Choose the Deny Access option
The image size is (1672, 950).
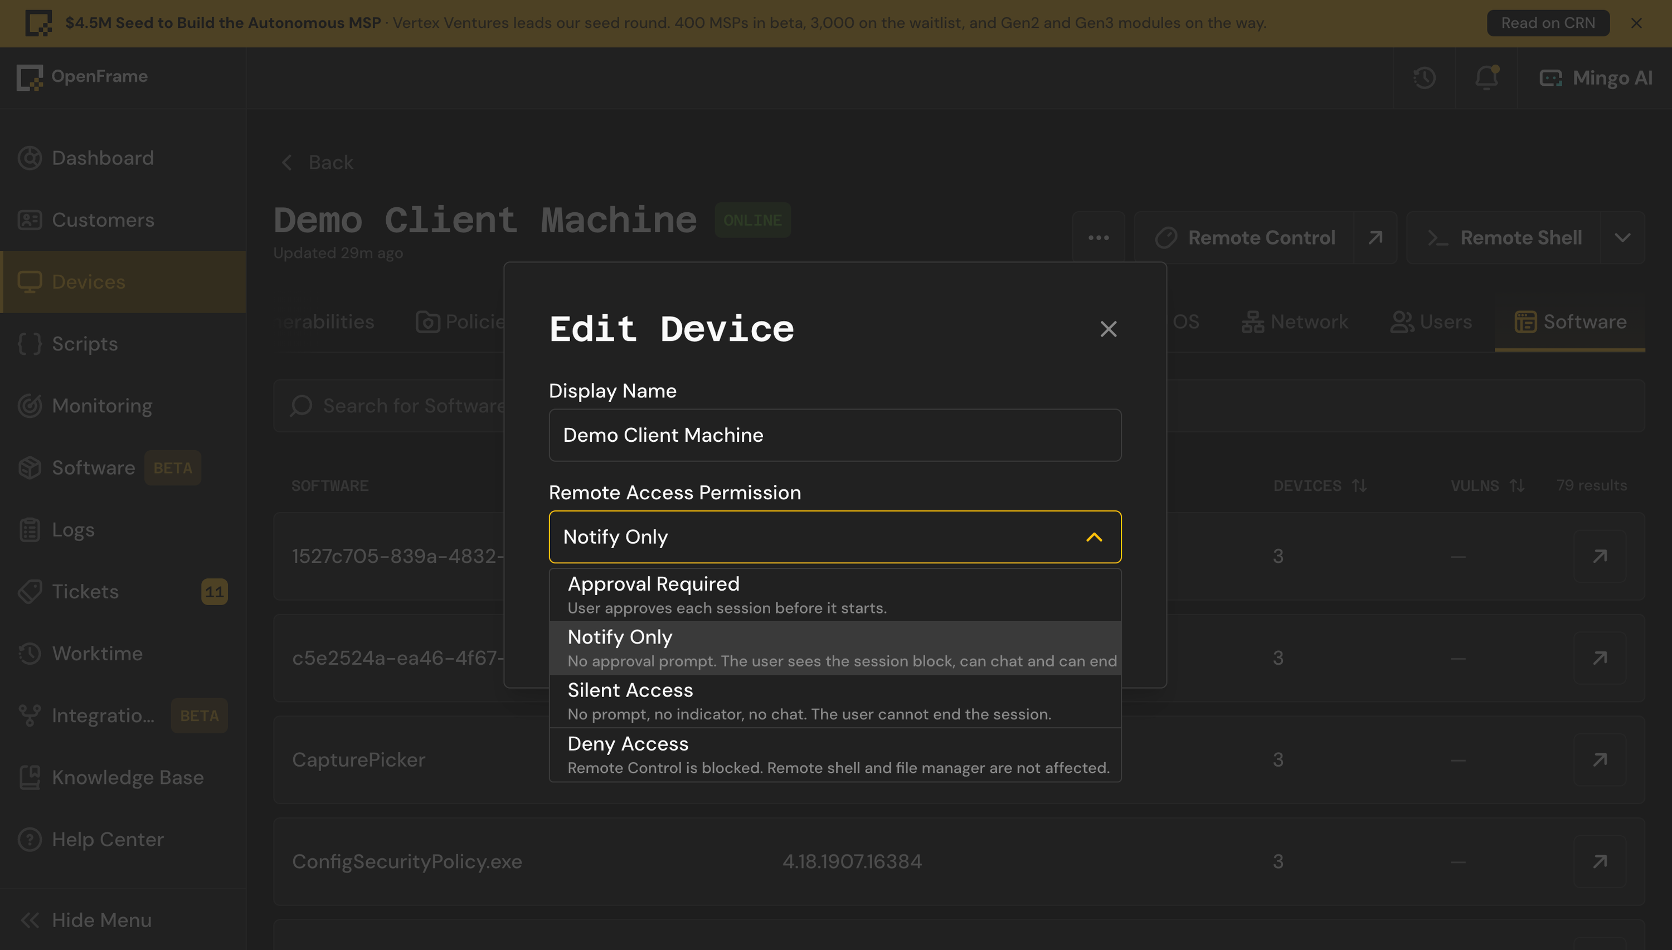tap(835, 754)
